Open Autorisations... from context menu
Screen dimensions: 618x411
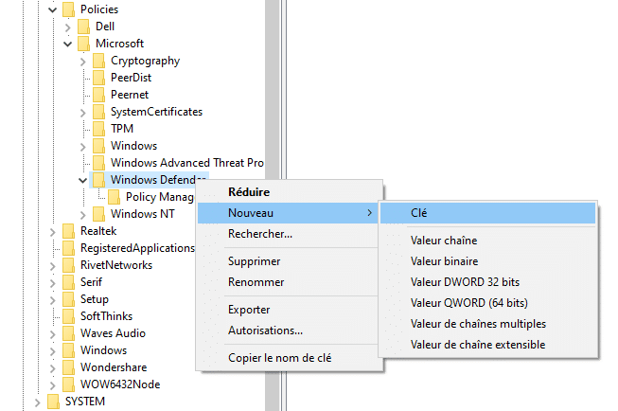[x=290, y=331]
